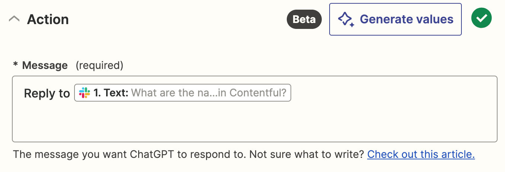The image size is (505, 172).
Task: Click the Slack icon in the mapped pill
Action: pos(85,93)
